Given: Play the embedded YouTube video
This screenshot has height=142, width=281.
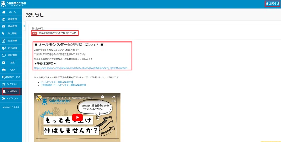Looking at the screenshot, I should tap(77, 117).
